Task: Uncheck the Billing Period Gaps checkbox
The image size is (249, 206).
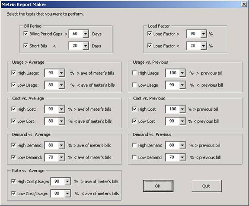Action: point(26,34)
